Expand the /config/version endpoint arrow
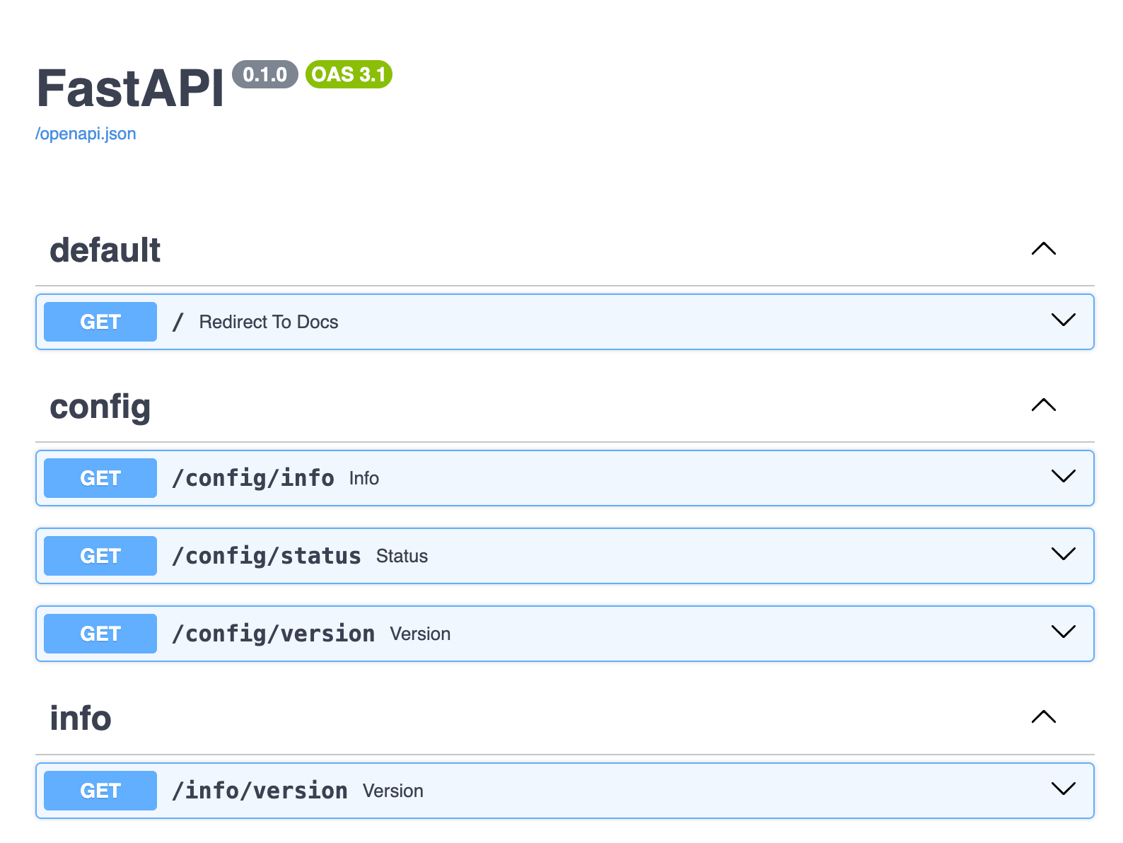This screenshot has width=1123, height=843. [x=1064, y=632]
